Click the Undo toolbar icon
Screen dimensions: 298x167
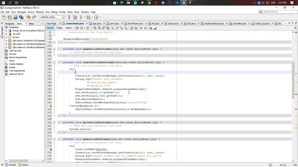[x=28, y=17]
